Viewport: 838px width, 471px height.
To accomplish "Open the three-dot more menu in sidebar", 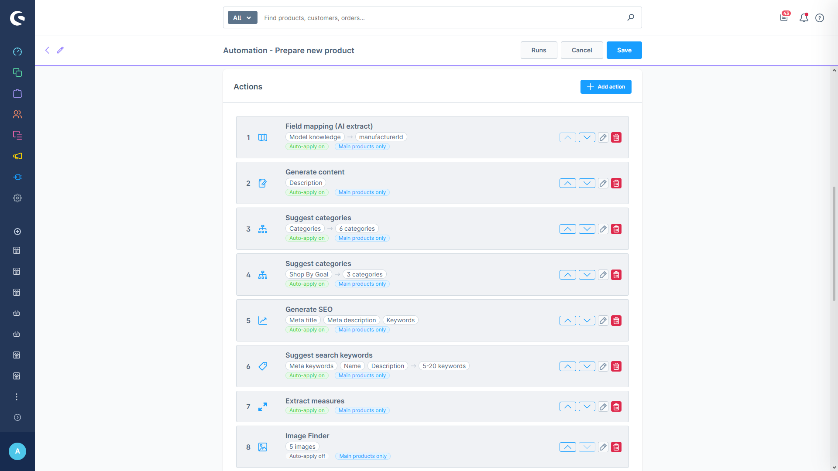I will [x=17, y=397].
